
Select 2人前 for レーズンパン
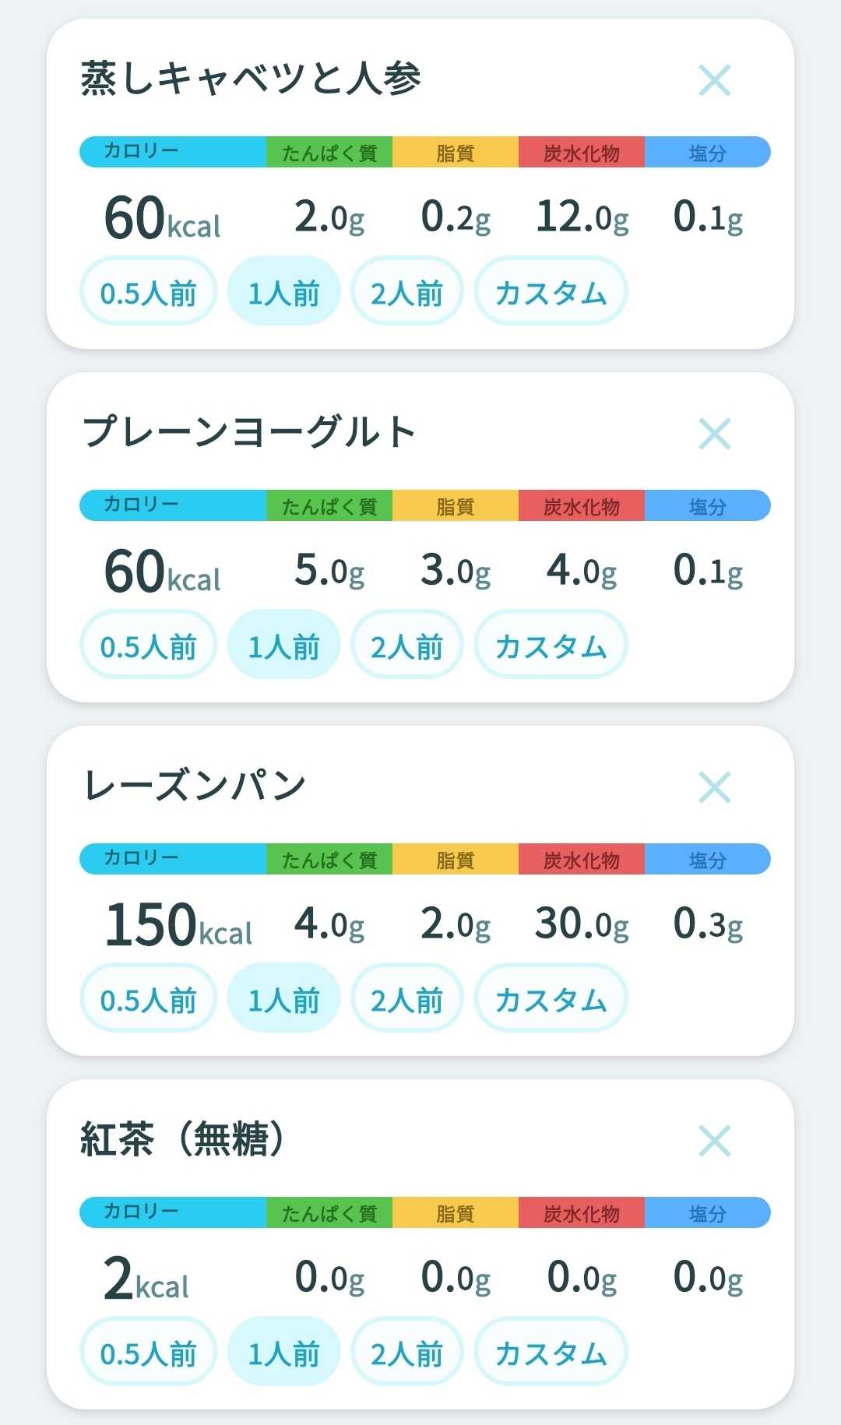point(406,998)
